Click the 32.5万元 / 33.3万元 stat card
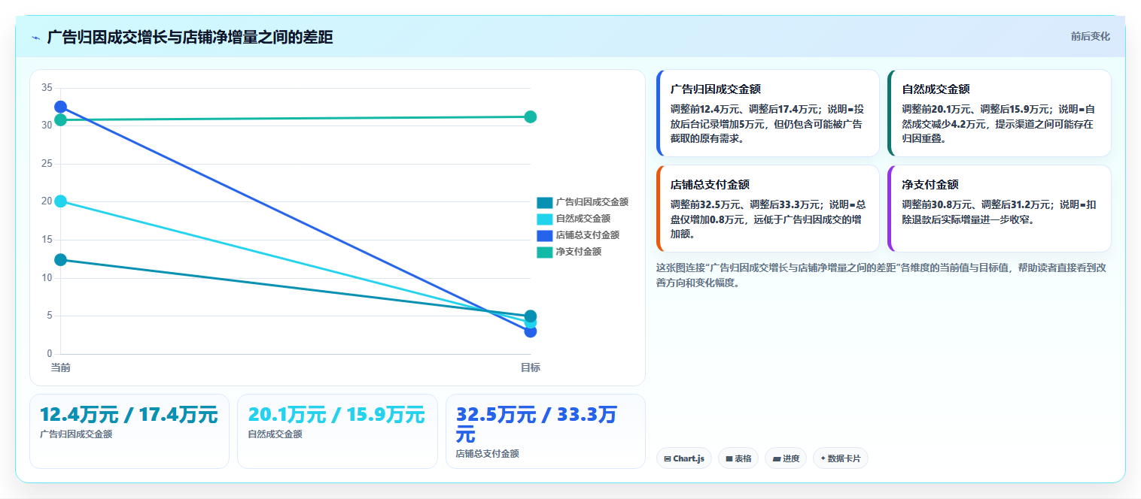Image resolution: width=1141 pixels, height=499 pixels. tap(546, 431)
